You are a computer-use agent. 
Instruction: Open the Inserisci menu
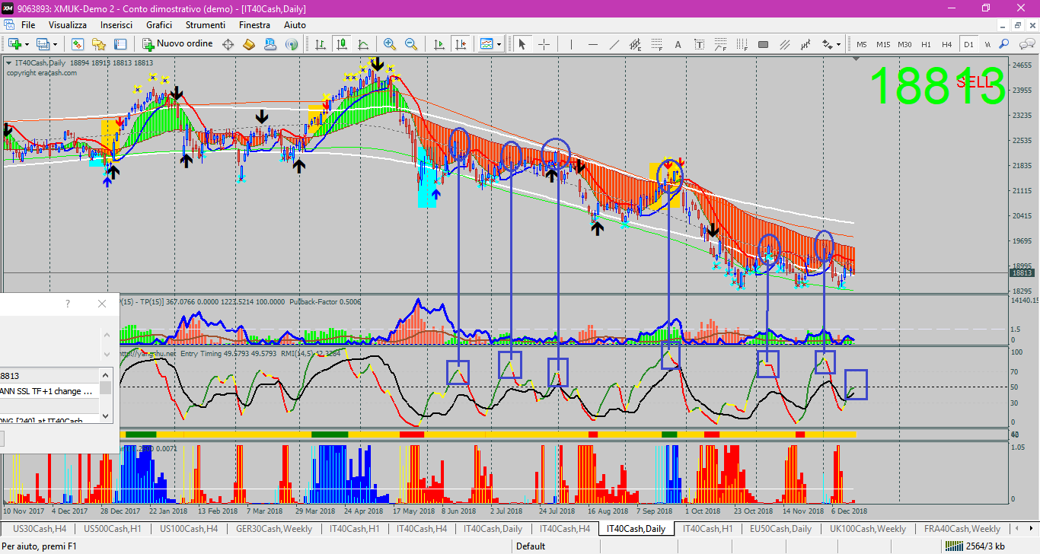[x=116, y=25]
